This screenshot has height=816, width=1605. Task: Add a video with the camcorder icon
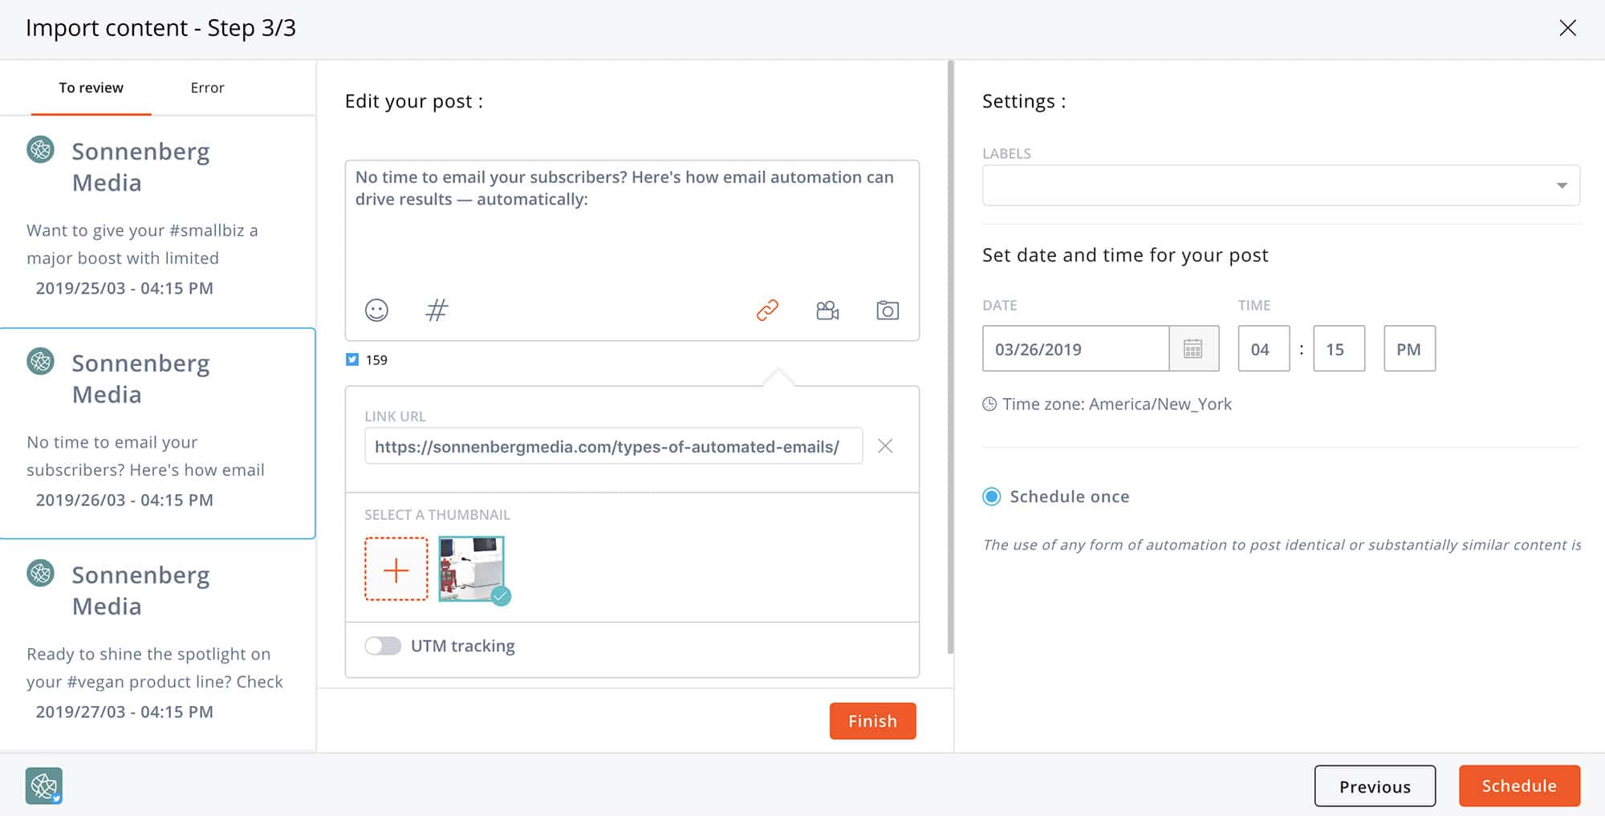tap(827, 310)
